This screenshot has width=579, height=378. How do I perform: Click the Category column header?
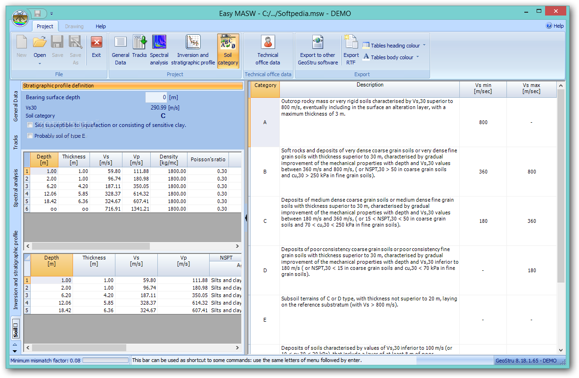[x=265, y=89]
